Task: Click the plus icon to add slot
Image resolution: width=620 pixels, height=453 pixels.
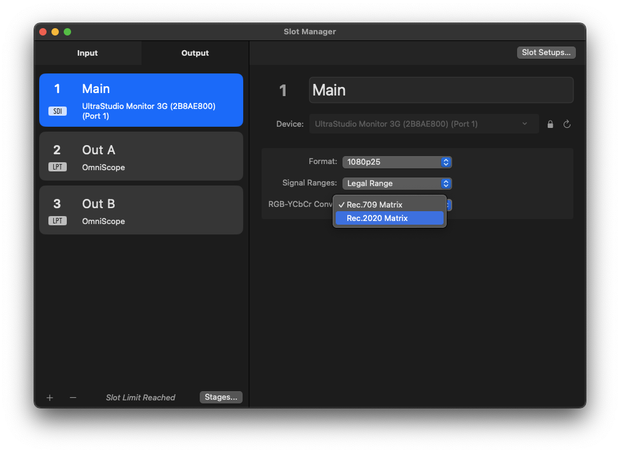Action: (x=50, y=397)
